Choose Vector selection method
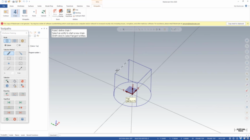Image resolution: width=250 pixels, height=140 pixels. click(x=21, y=68)
